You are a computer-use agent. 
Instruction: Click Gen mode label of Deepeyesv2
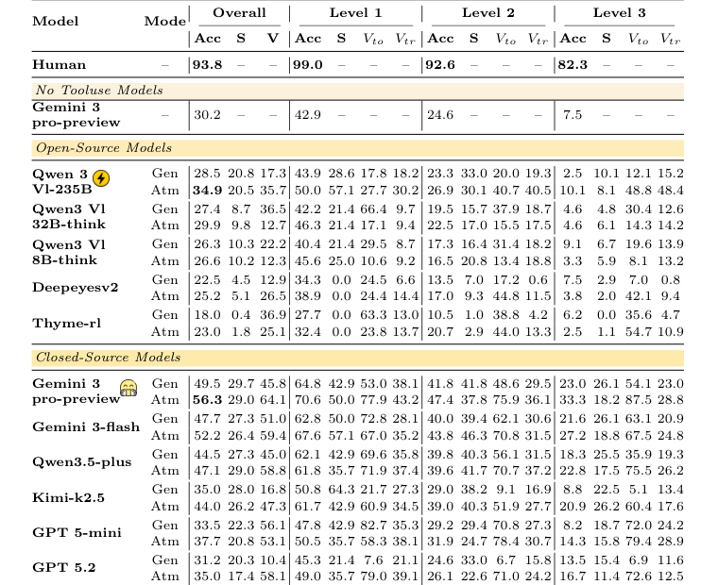(x=164, y=279)
